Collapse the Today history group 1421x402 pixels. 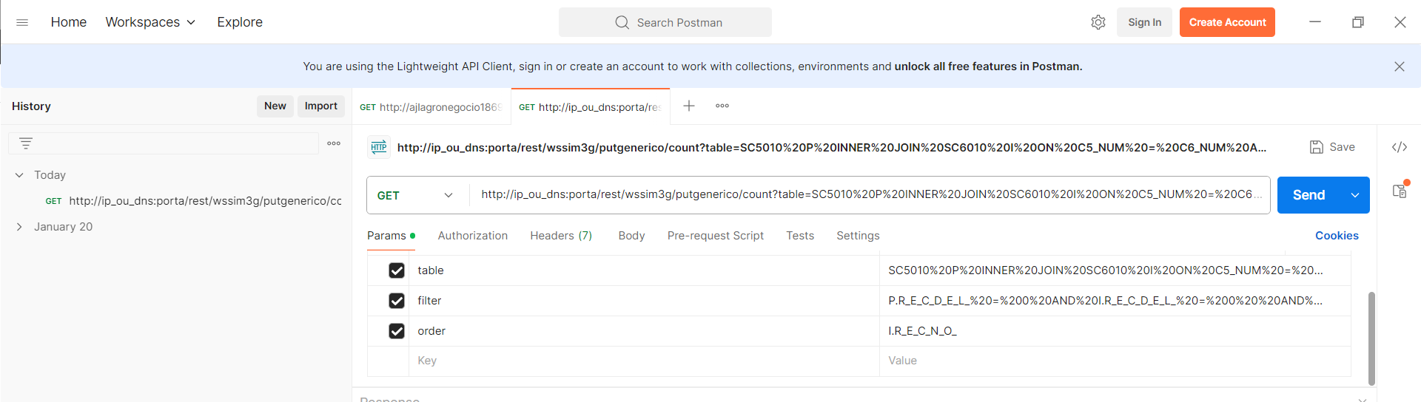(x=19, y=175)
